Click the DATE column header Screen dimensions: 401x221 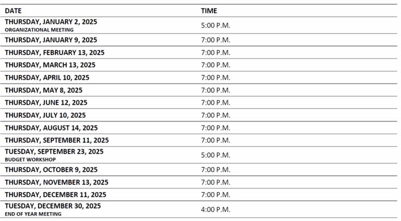tap(13, 11)
